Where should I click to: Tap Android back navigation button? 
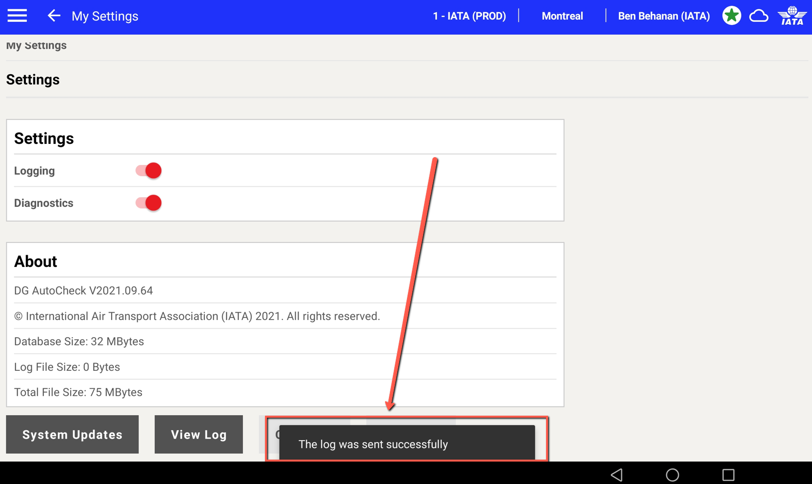(617, 474)
